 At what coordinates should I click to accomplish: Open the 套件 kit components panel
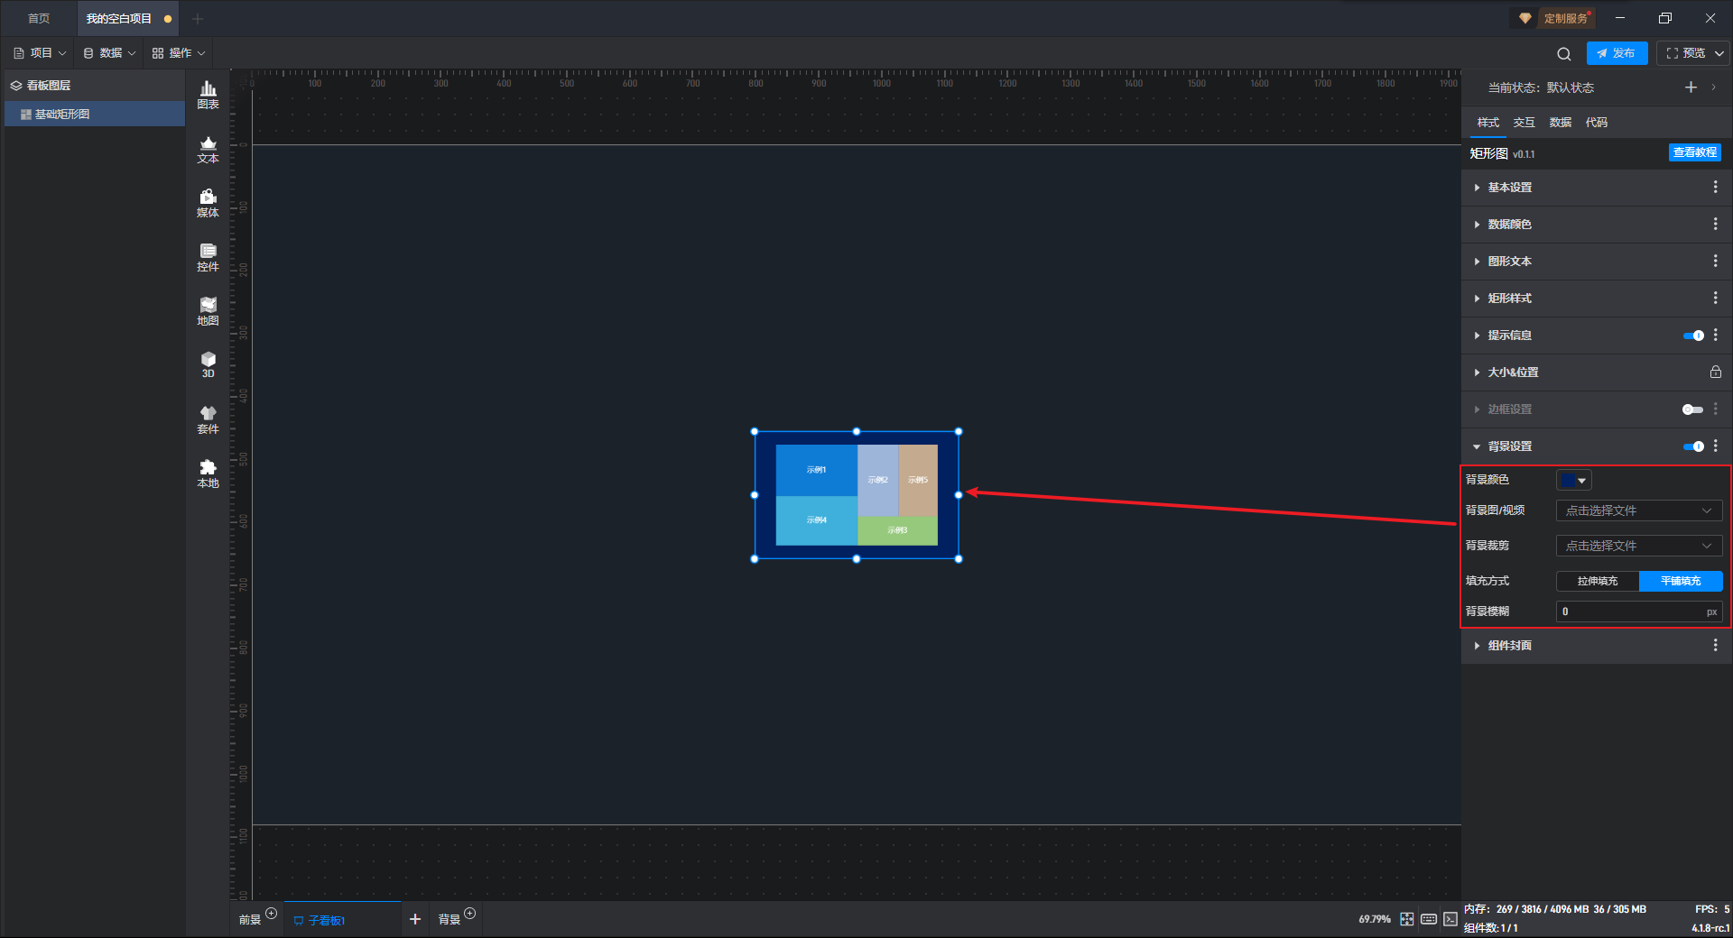pyautogui.click(x=208, y=419)
